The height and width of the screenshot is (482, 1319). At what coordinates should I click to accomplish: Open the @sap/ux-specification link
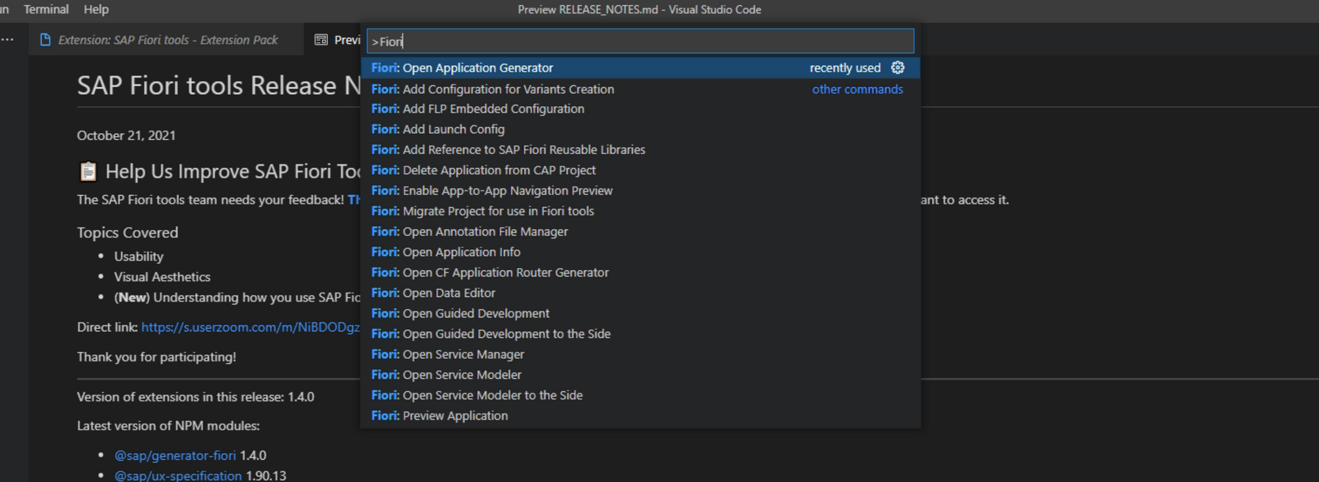click(178, 475)
